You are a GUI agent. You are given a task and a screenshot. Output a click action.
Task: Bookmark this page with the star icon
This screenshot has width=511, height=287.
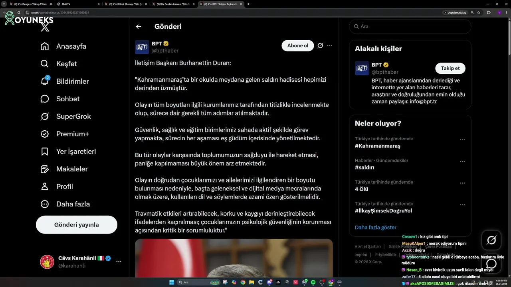tap(479, 13)
